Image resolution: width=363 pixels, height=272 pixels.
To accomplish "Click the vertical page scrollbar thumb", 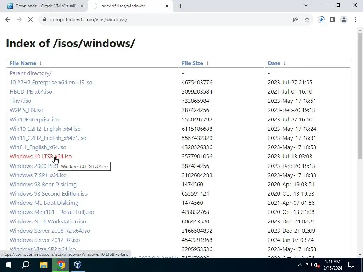I will [360, 96].
